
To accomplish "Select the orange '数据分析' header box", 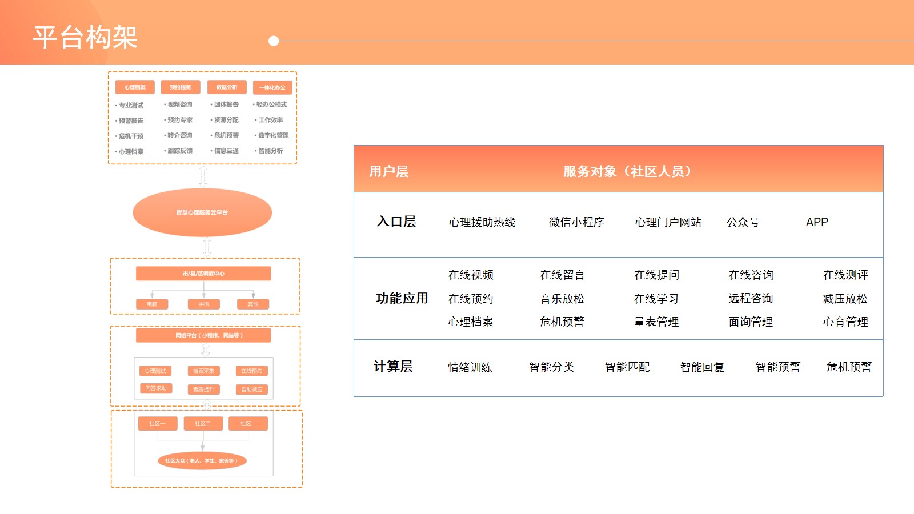I will [227, 87].
